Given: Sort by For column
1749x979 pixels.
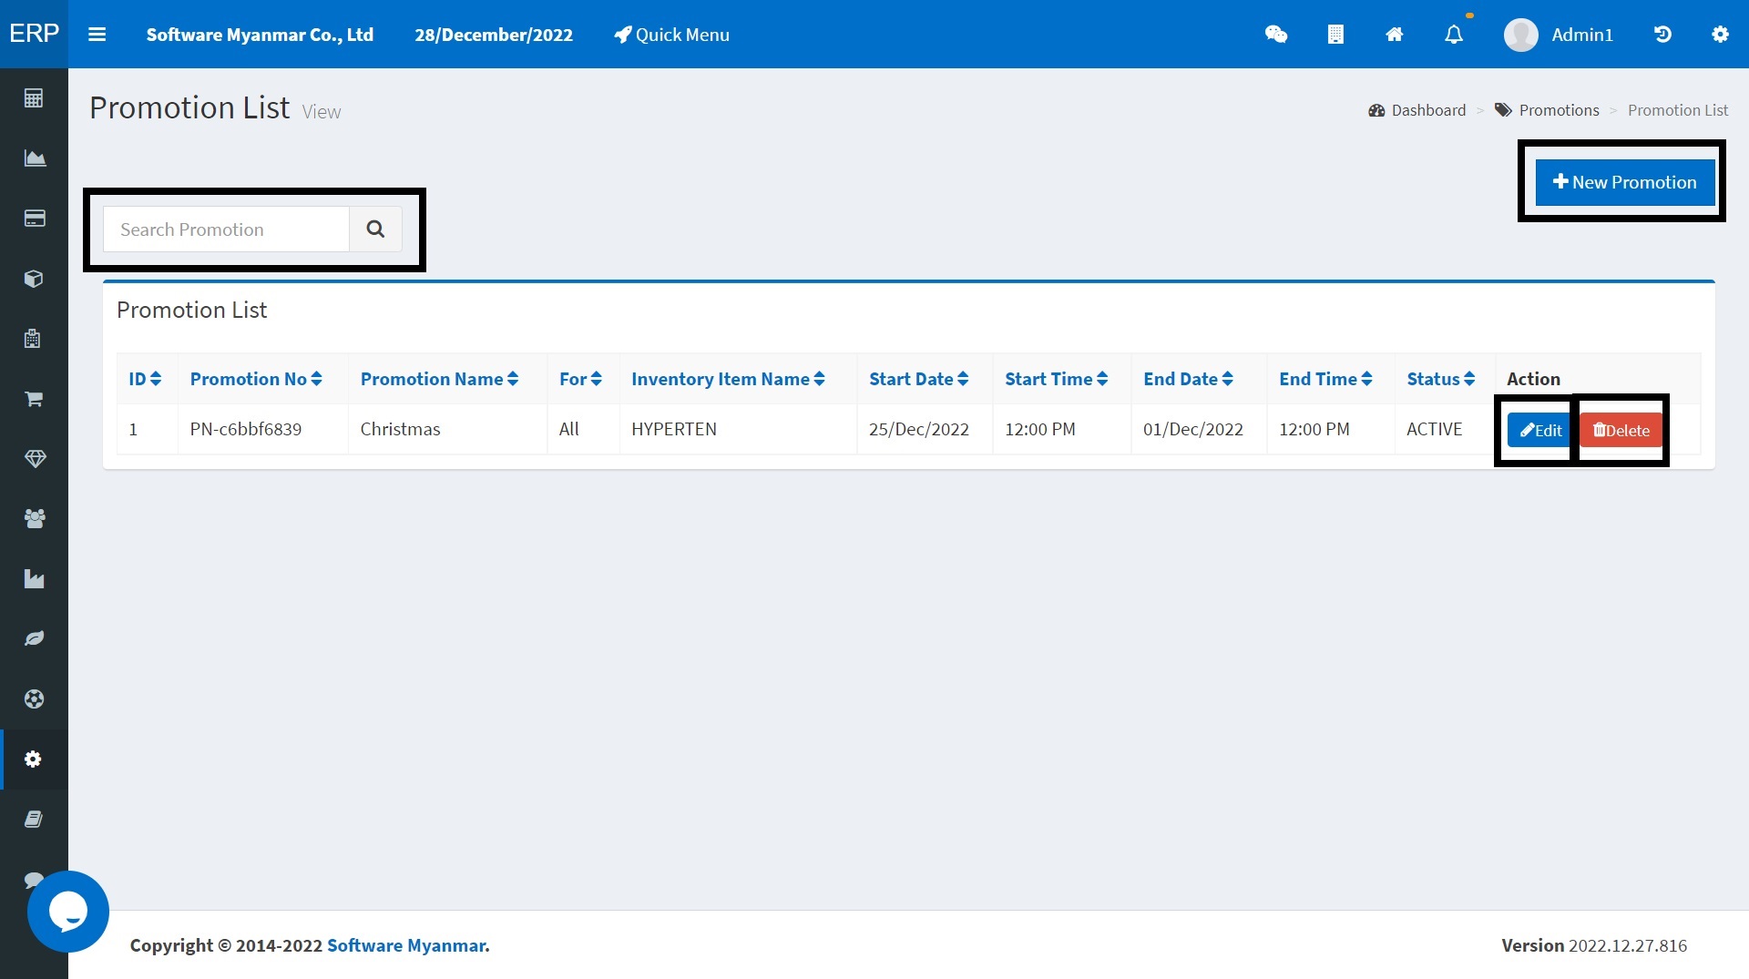Looking at the screenshot, I should pyautogui.click(x=580, y=379).
